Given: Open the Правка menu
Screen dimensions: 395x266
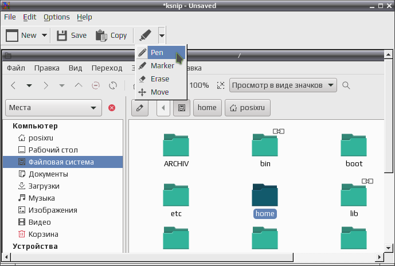Looking at the screenshot, I should [x=47, y=68].
